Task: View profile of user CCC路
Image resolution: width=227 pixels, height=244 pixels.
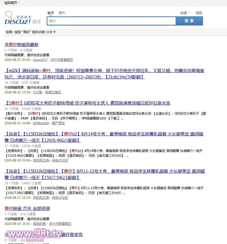Action: (38, 92)
